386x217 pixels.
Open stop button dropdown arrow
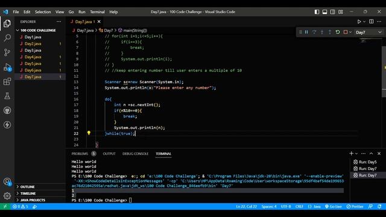(350, 32)
